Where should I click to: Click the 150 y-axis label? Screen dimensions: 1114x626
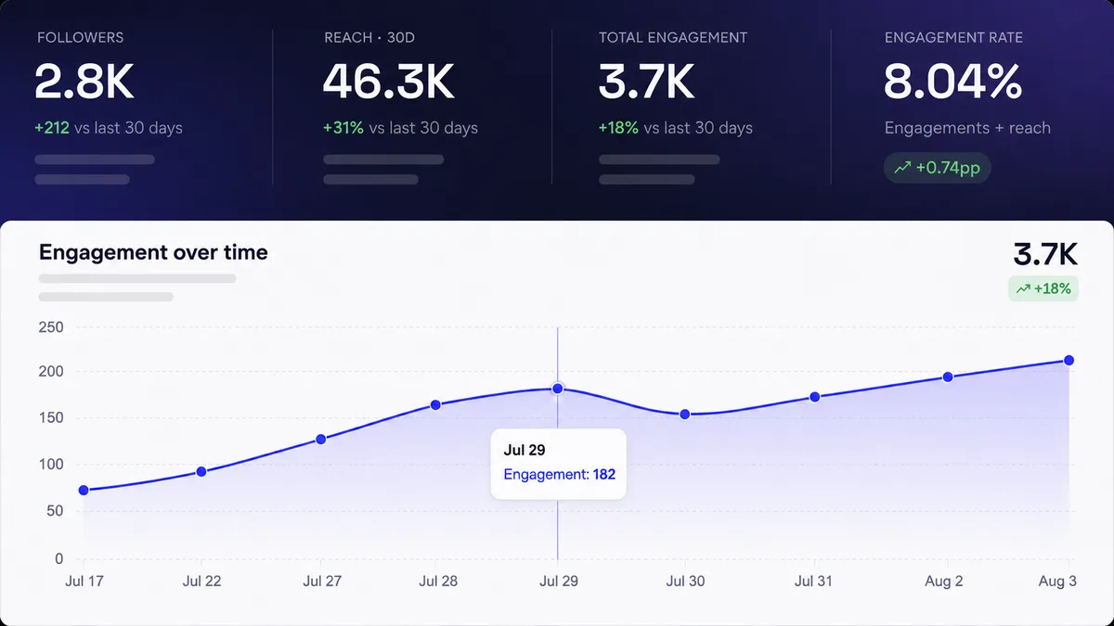tap(51, 418)
